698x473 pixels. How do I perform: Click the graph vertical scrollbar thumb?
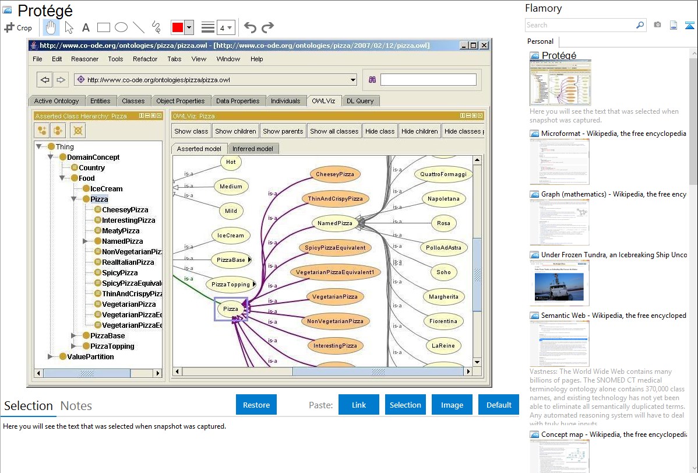pos(477,275)
